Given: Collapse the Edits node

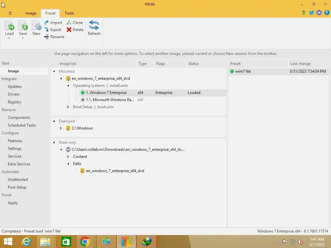Looking at the screenshot, I should coord(68,164).
